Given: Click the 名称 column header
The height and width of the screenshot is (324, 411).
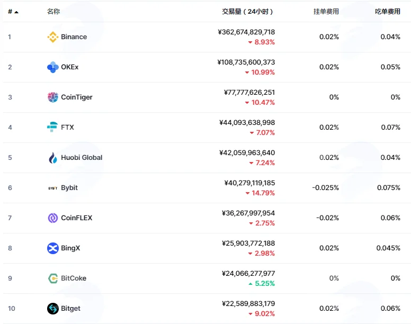Looking at the screenshot, I should tap(53, 12).
